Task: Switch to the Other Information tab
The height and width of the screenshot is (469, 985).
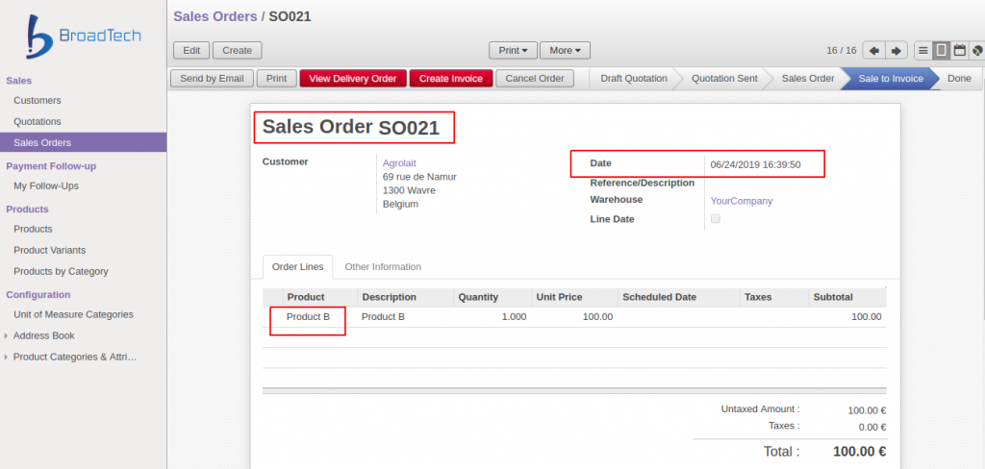Action: (383, 266)
